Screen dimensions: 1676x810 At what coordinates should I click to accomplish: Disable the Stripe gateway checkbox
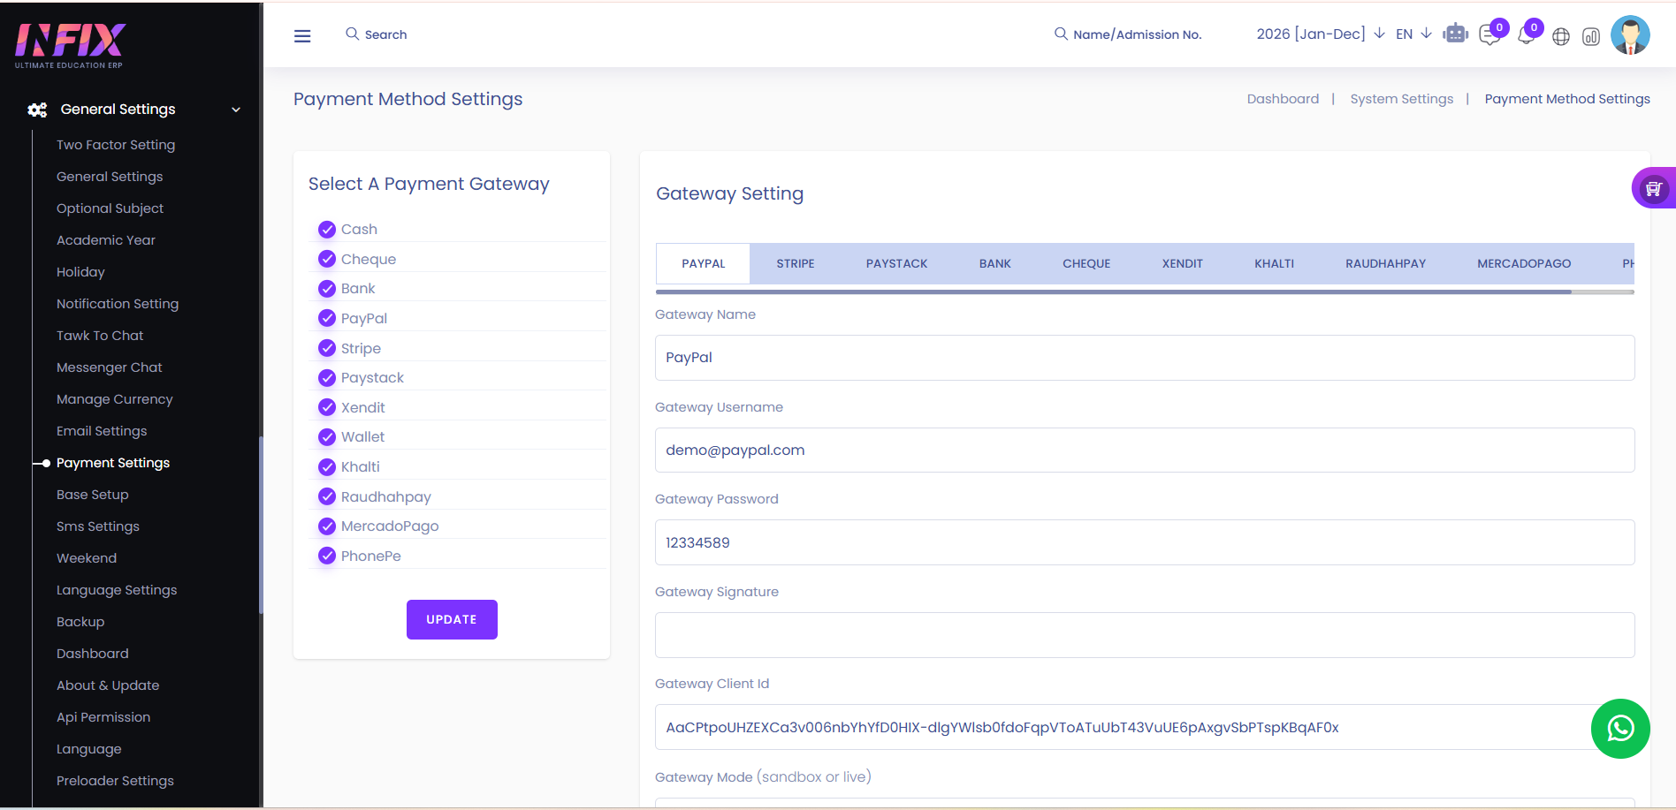pos(327,348)
